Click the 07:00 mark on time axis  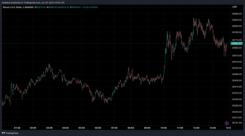114,128
